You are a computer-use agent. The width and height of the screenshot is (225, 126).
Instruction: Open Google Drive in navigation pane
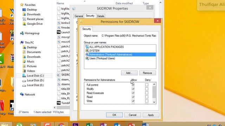(x=34, y=24)
